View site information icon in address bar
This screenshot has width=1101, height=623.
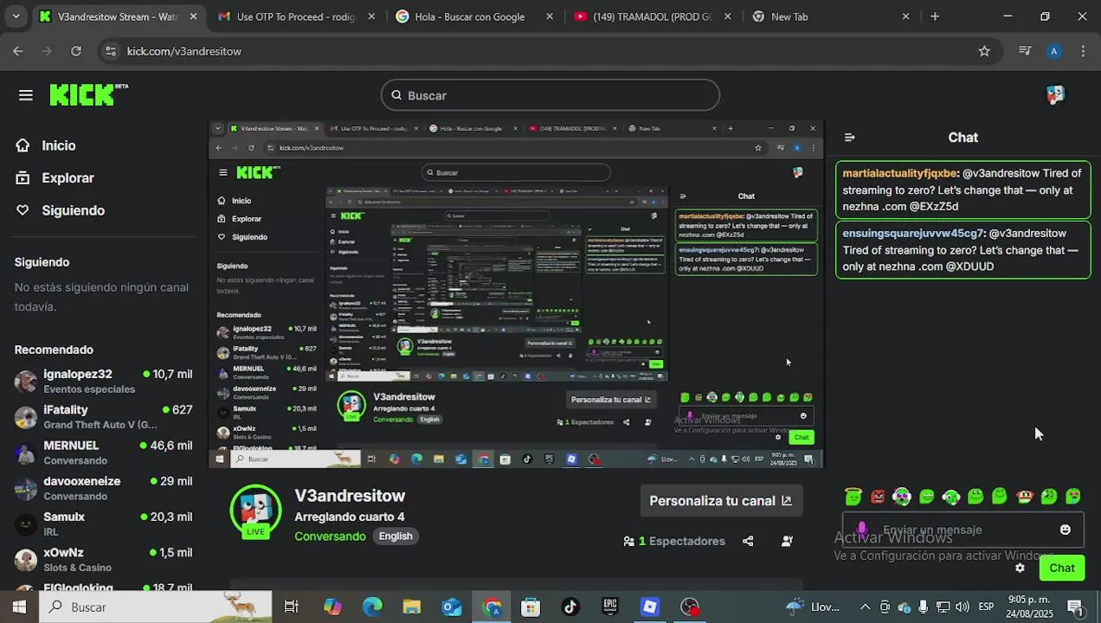tap(110, 51)
